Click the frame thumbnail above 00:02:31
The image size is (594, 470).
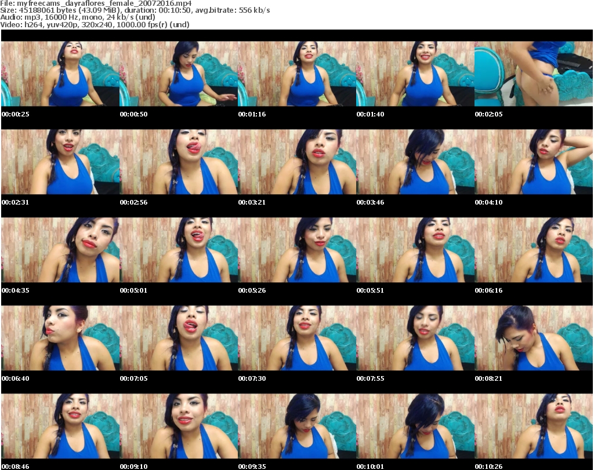coord(60,162)
